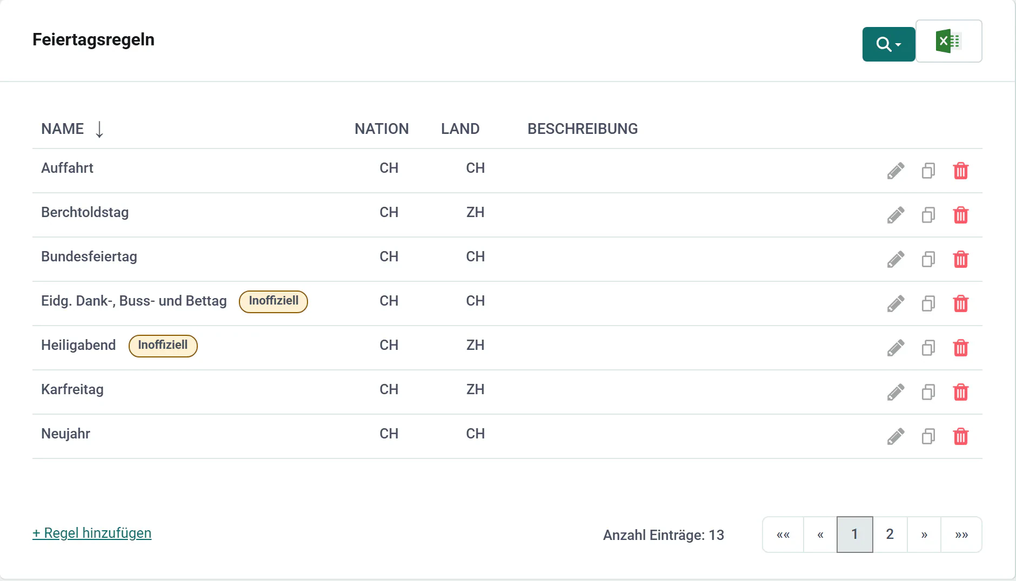Viewport: 1016px width, 581px height.
Task: Edit the Neujahr rule
Action: pos(895,436)
